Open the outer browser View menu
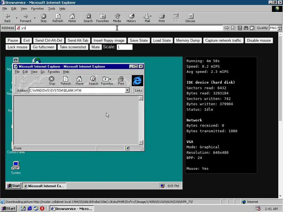Image resolution: width=283 pixels, height=212 pixels. pos(24,9)
